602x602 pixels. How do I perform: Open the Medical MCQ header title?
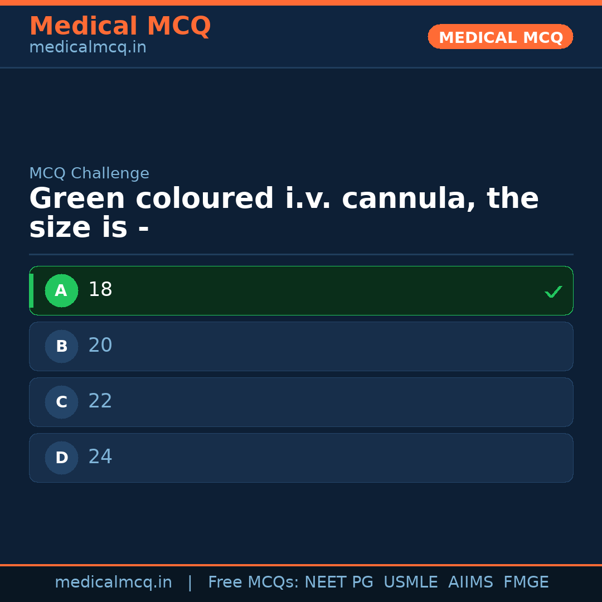pos(120,26)
